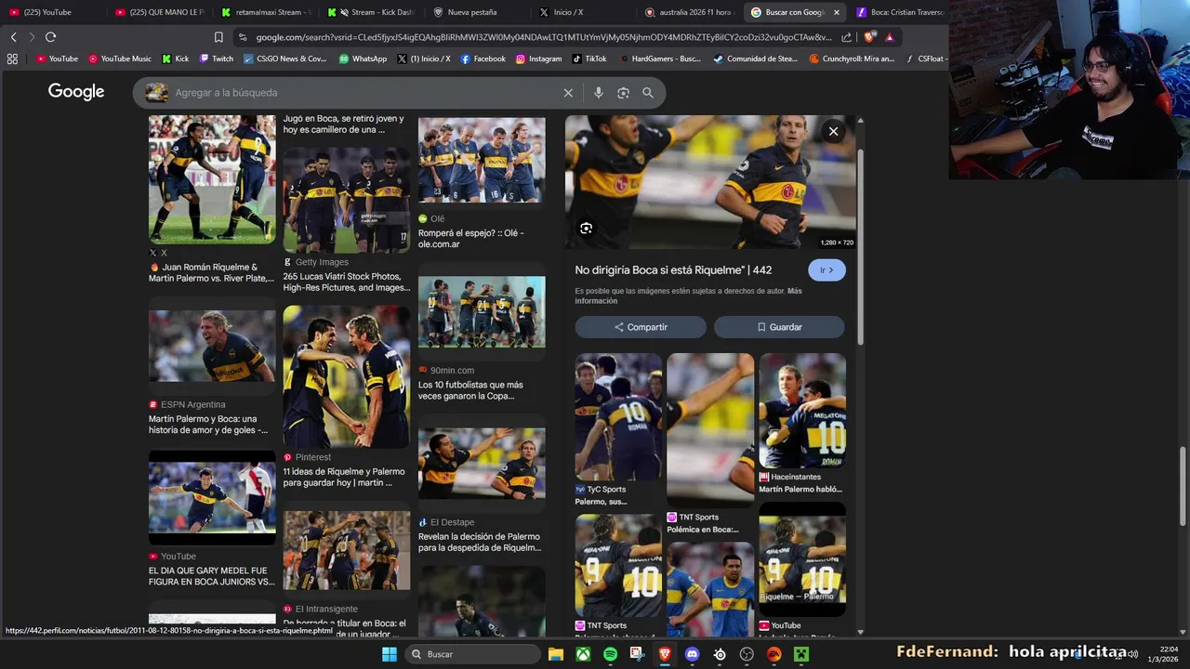Open Facebook bookmark

tap(483, 59)
